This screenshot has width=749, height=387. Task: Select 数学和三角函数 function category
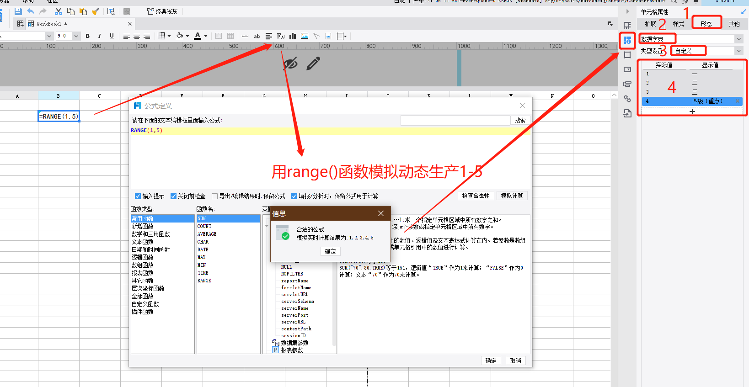click(x=151, y=234)
